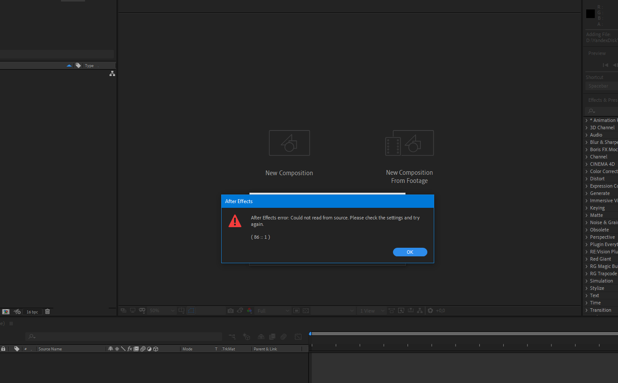Click the black color swatch in Info panel
Screen dimensions: 618x383
pos(591,14)
